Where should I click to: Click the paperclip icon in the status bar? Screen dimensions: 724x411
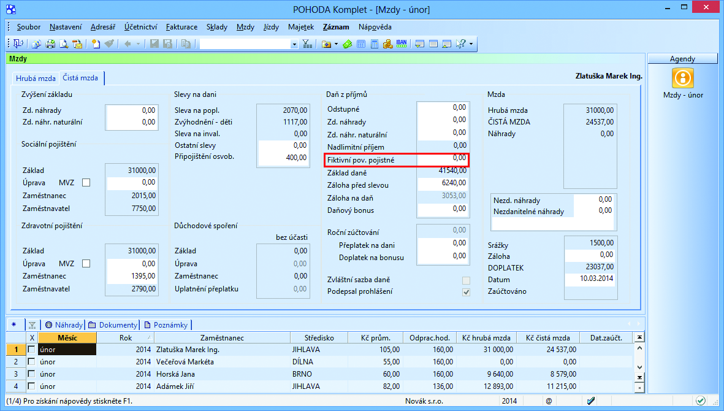(x=590, y=401)
